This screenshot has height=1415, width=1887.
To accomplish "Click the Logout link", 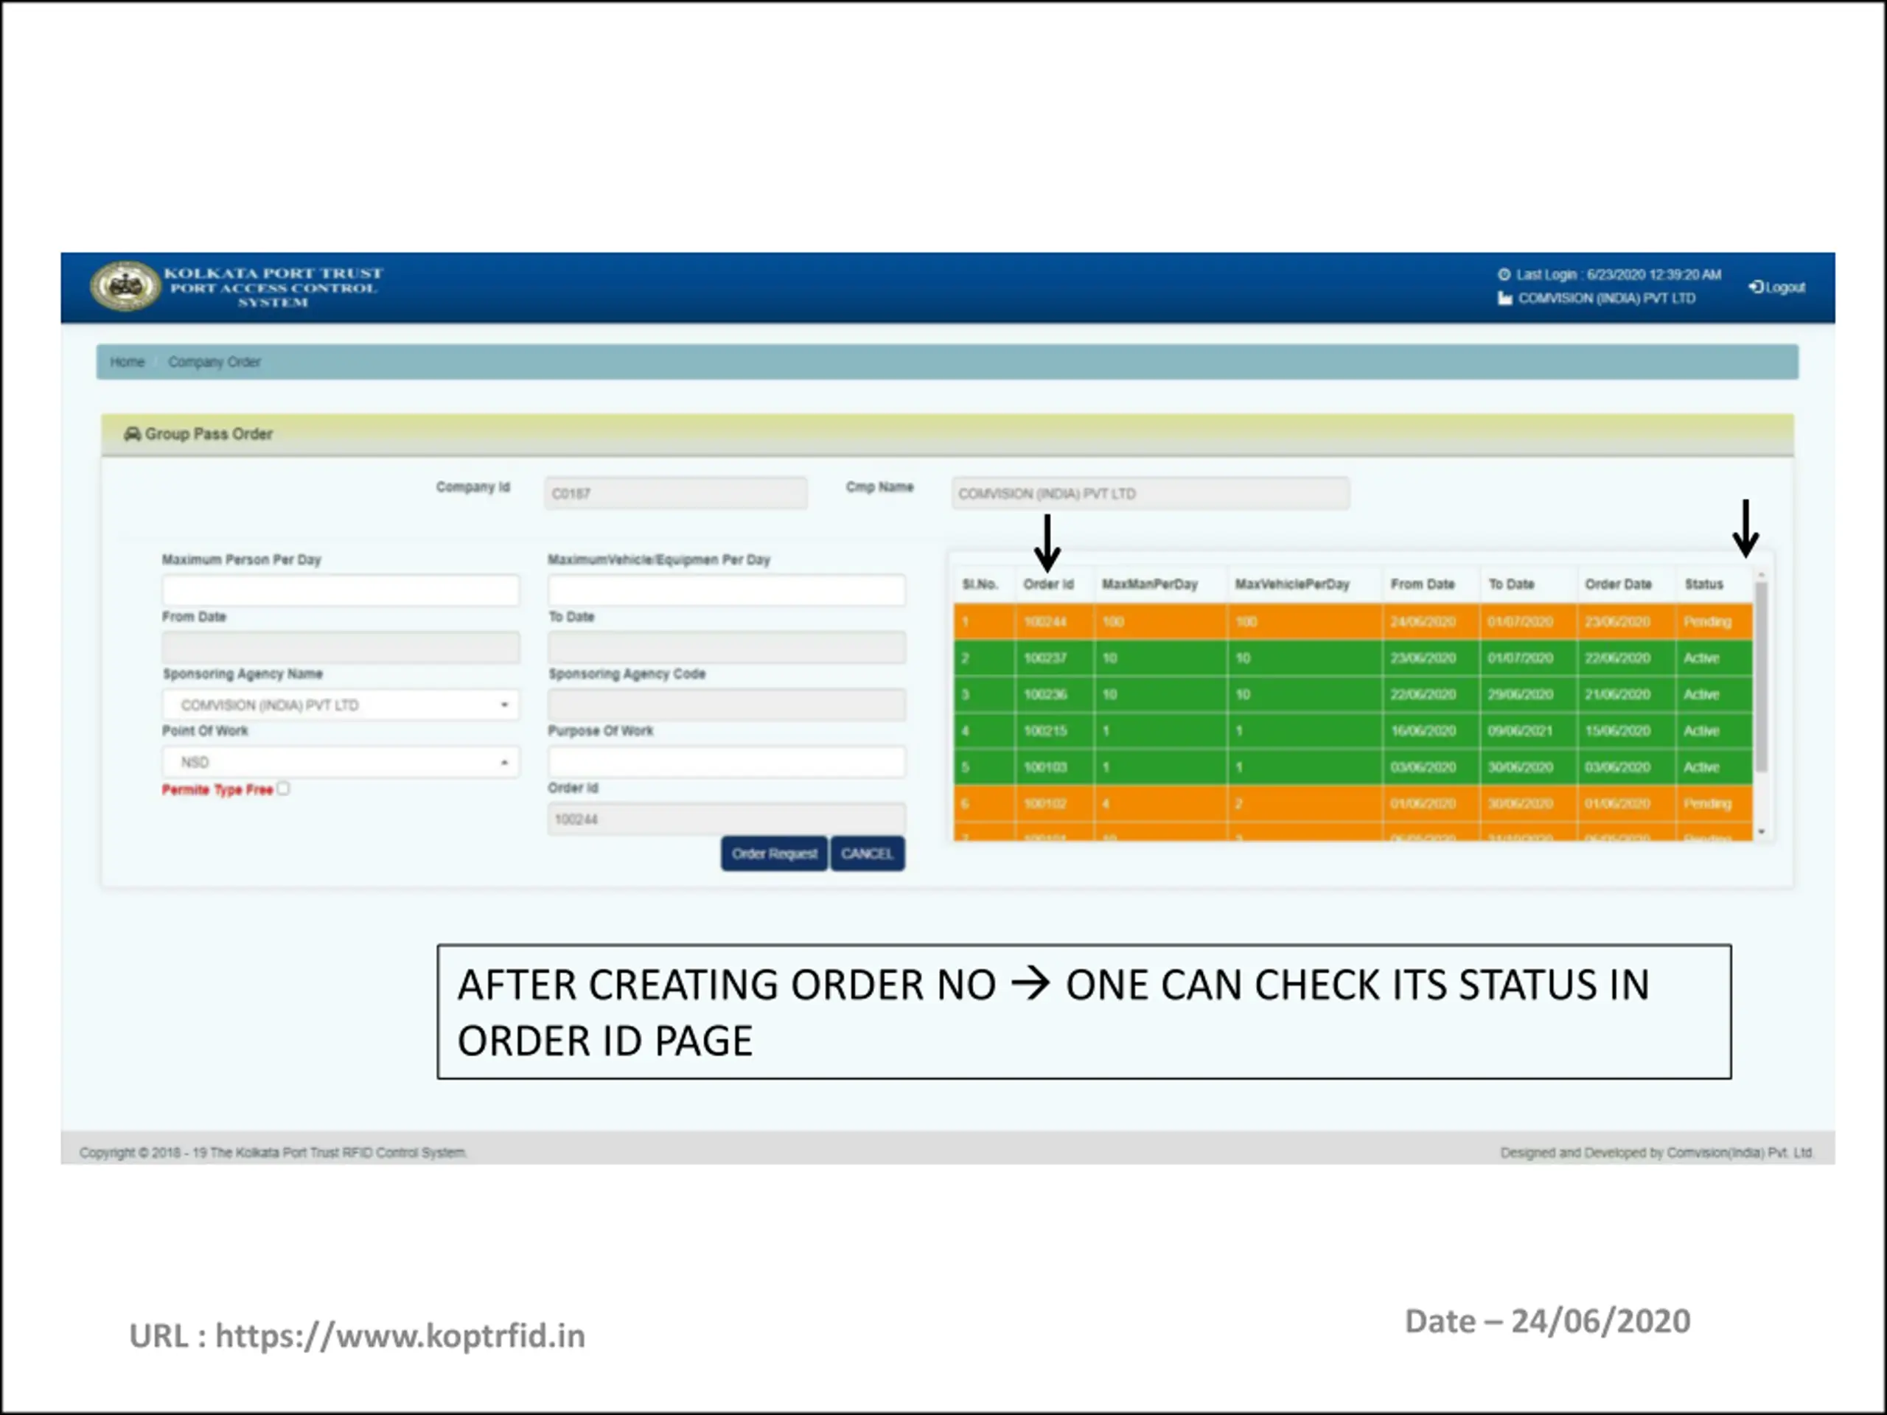I will coord(1777,287).
